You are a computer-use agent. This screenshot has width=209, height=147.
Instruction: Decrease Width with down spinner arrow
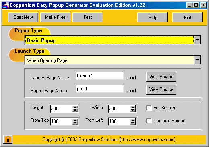[x=133, y=111]
